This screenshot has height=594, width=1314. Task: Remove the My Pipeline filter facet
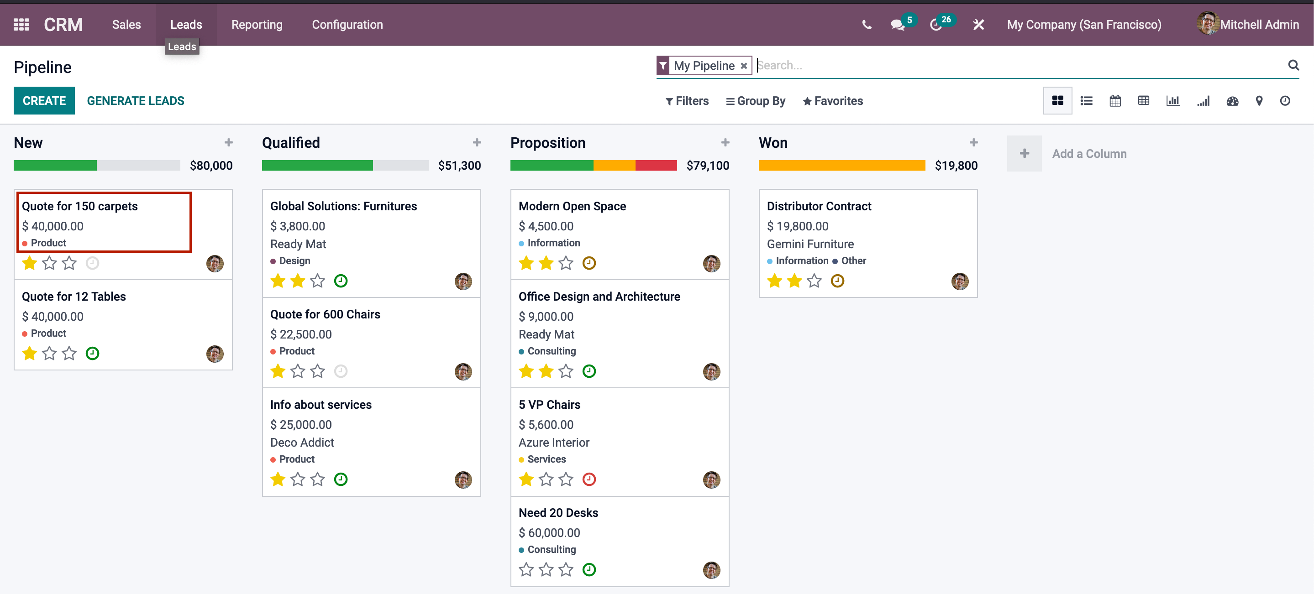[744, 66]
